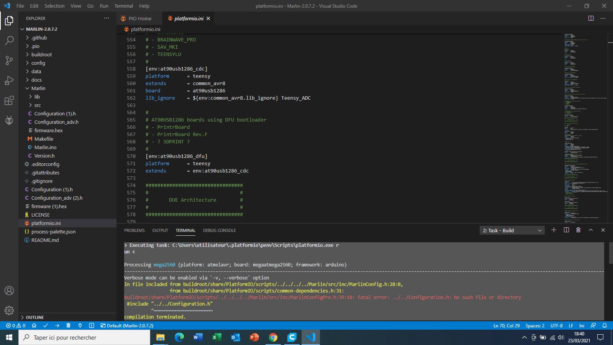Open the Manage gear icon
The width and height of the screenshot is (613, 345).
tap(9, 310)
